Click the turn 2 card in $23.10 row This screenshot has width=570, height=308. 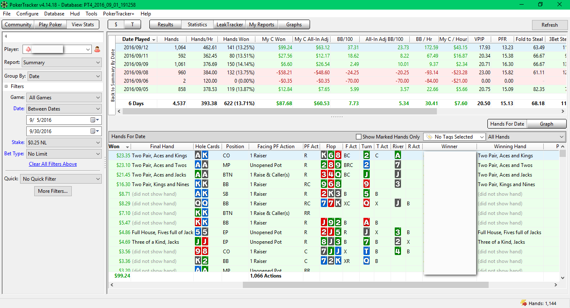(x=366, y=165)
